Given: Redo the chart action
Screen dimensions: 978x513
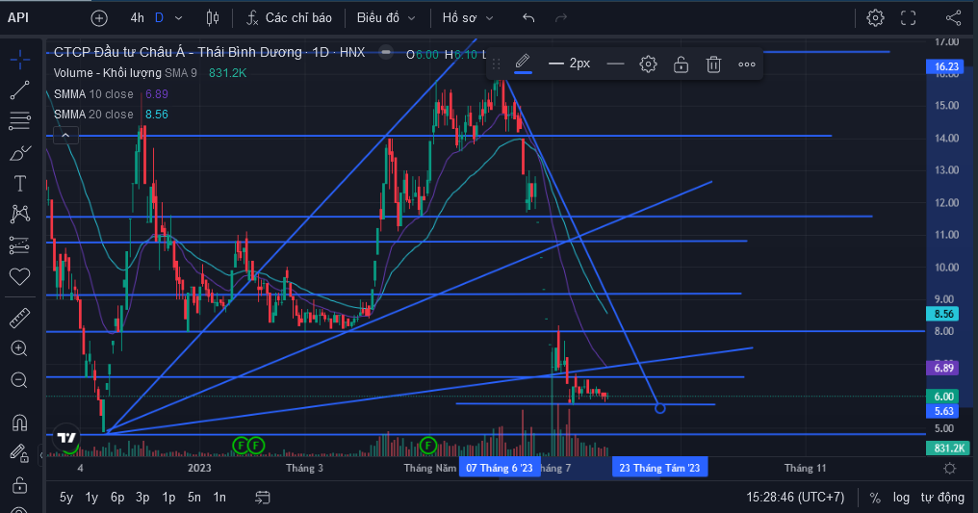Looking at the screenshot, I should pyautogui.click(x=561, y=18).
